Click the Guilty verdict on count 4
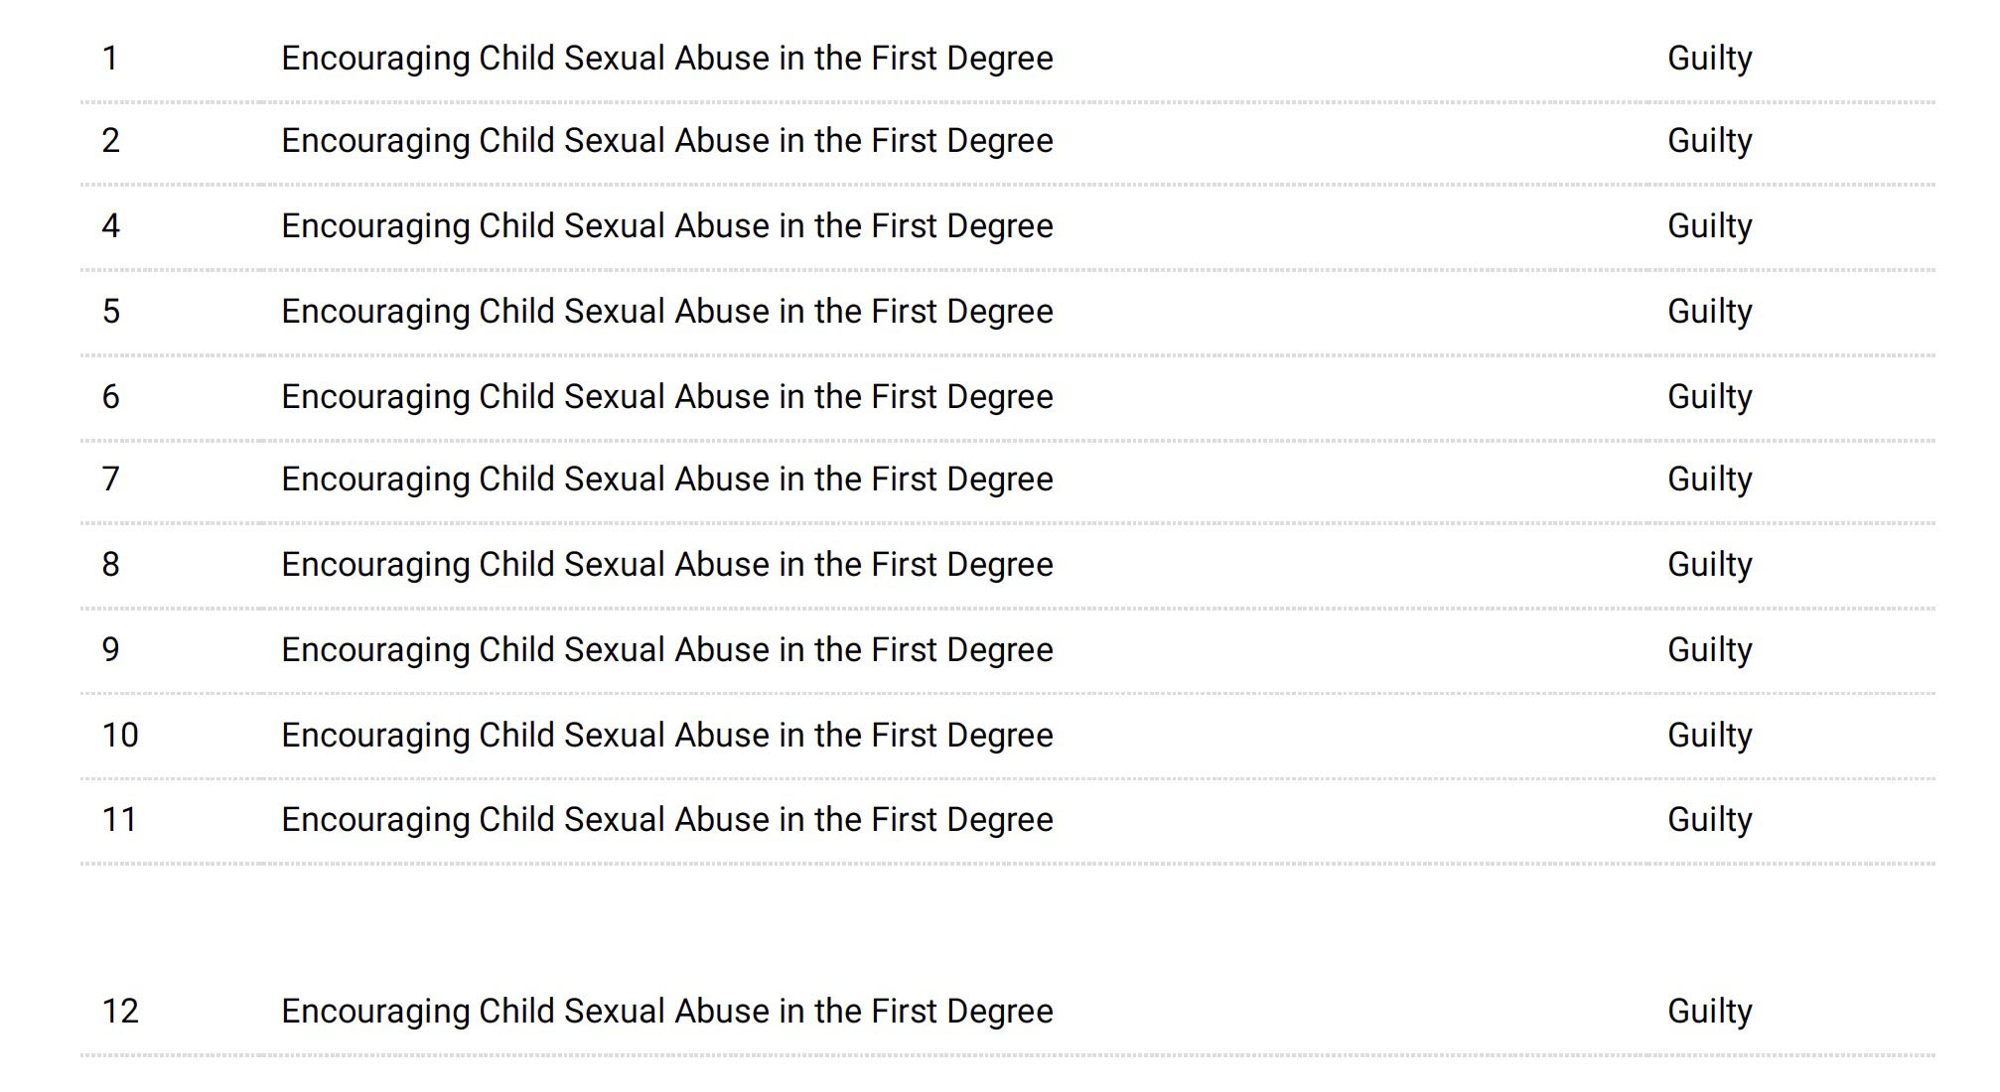This screenshot has width=2000, height=1092. 1709,226
